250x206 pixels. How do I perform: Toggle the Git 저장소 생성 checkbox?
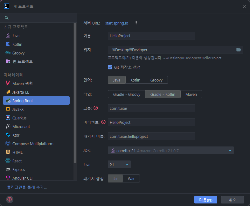click(110, 67)
